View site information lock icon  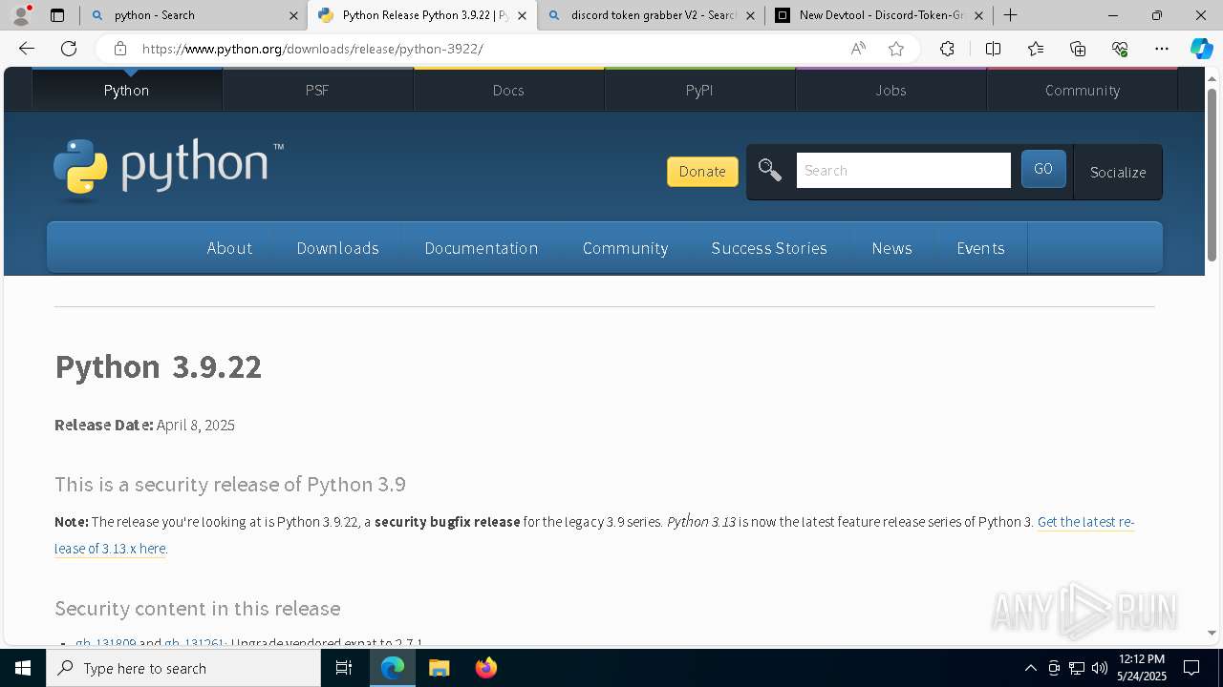(x=119, y=49)
